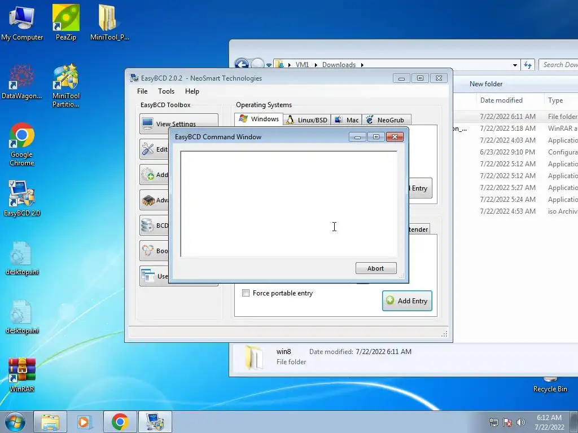Select row dated 7/22/2022 5:18 AM
The width and height of the screenshot is (578, 433).
click(515, 128)
